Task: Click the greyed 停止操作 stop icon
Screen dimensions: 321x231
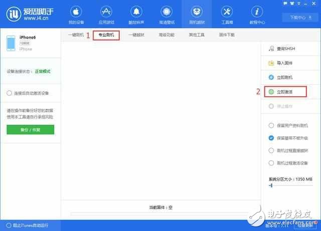Action: click(271, 106)
